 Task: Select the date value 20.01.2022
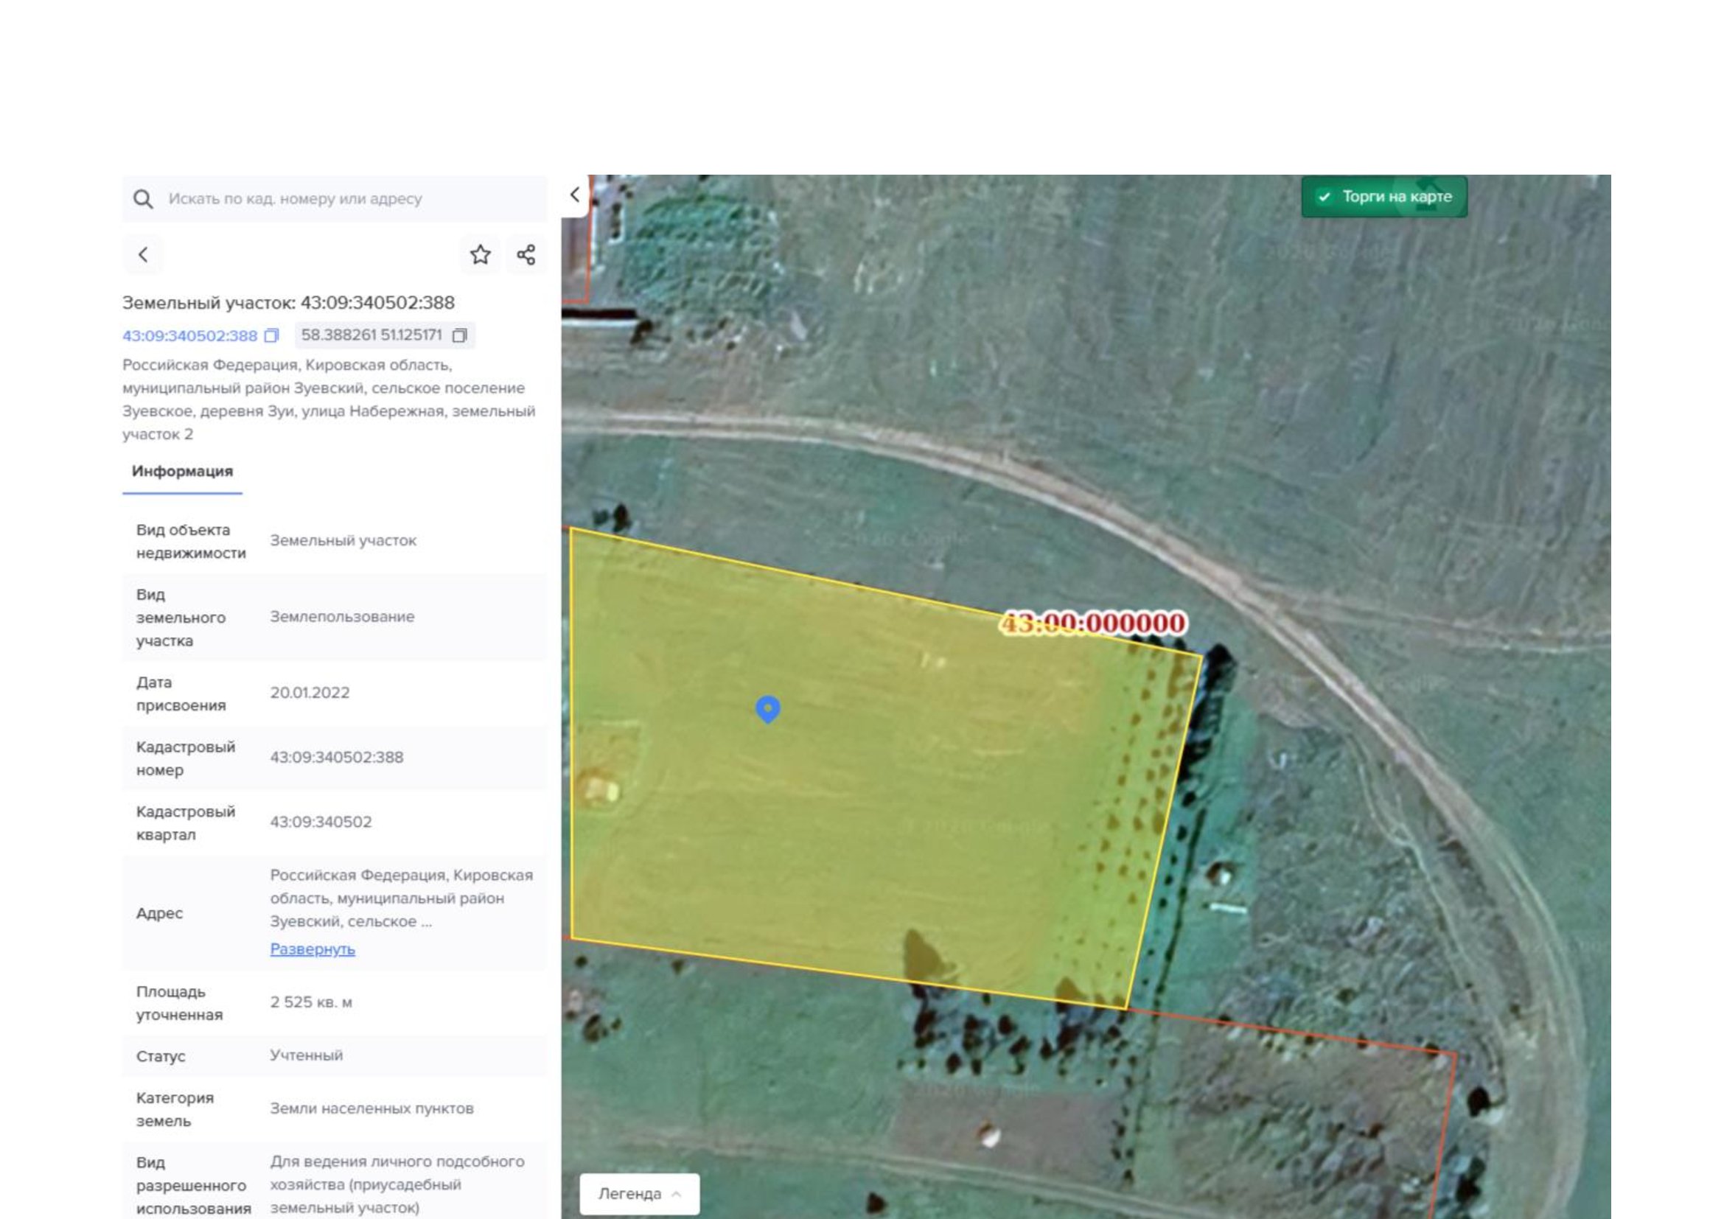click(x=310, y=693)
